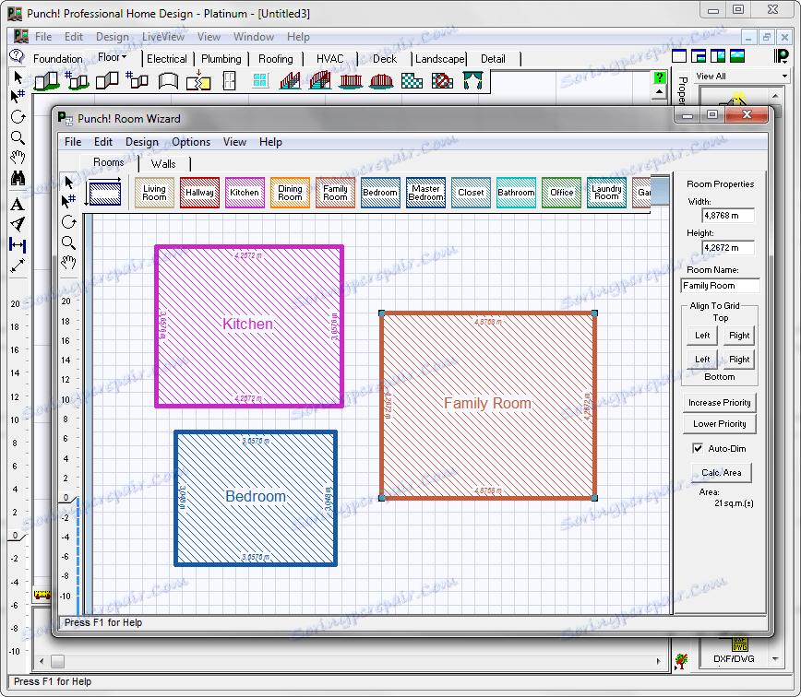This screenshot has height=697, width=801.
Task: Pick the Master Bedroom template
Action: click(426, 193)
